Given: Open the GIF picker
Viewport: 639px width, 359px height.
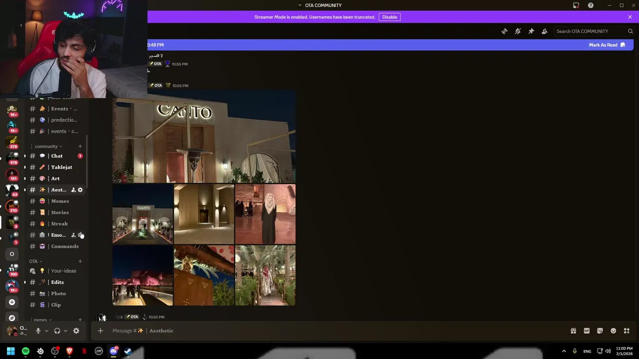Looking at the screenshot, I should pos(587,331).
